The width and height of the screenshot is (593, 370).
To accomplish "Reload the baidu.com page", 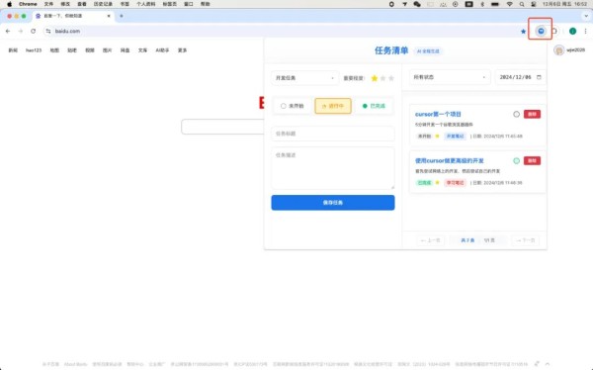I will (34, 31).
